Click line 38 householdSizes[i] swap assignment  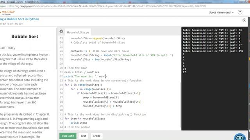112,102
